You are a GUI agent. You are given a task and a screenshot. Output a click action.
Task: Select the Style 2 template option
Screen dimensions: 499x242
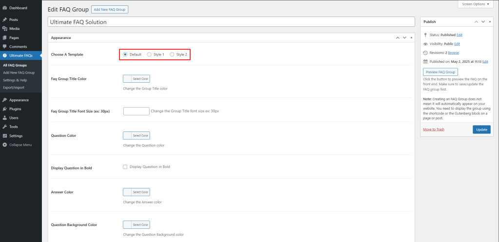[172, 55]
